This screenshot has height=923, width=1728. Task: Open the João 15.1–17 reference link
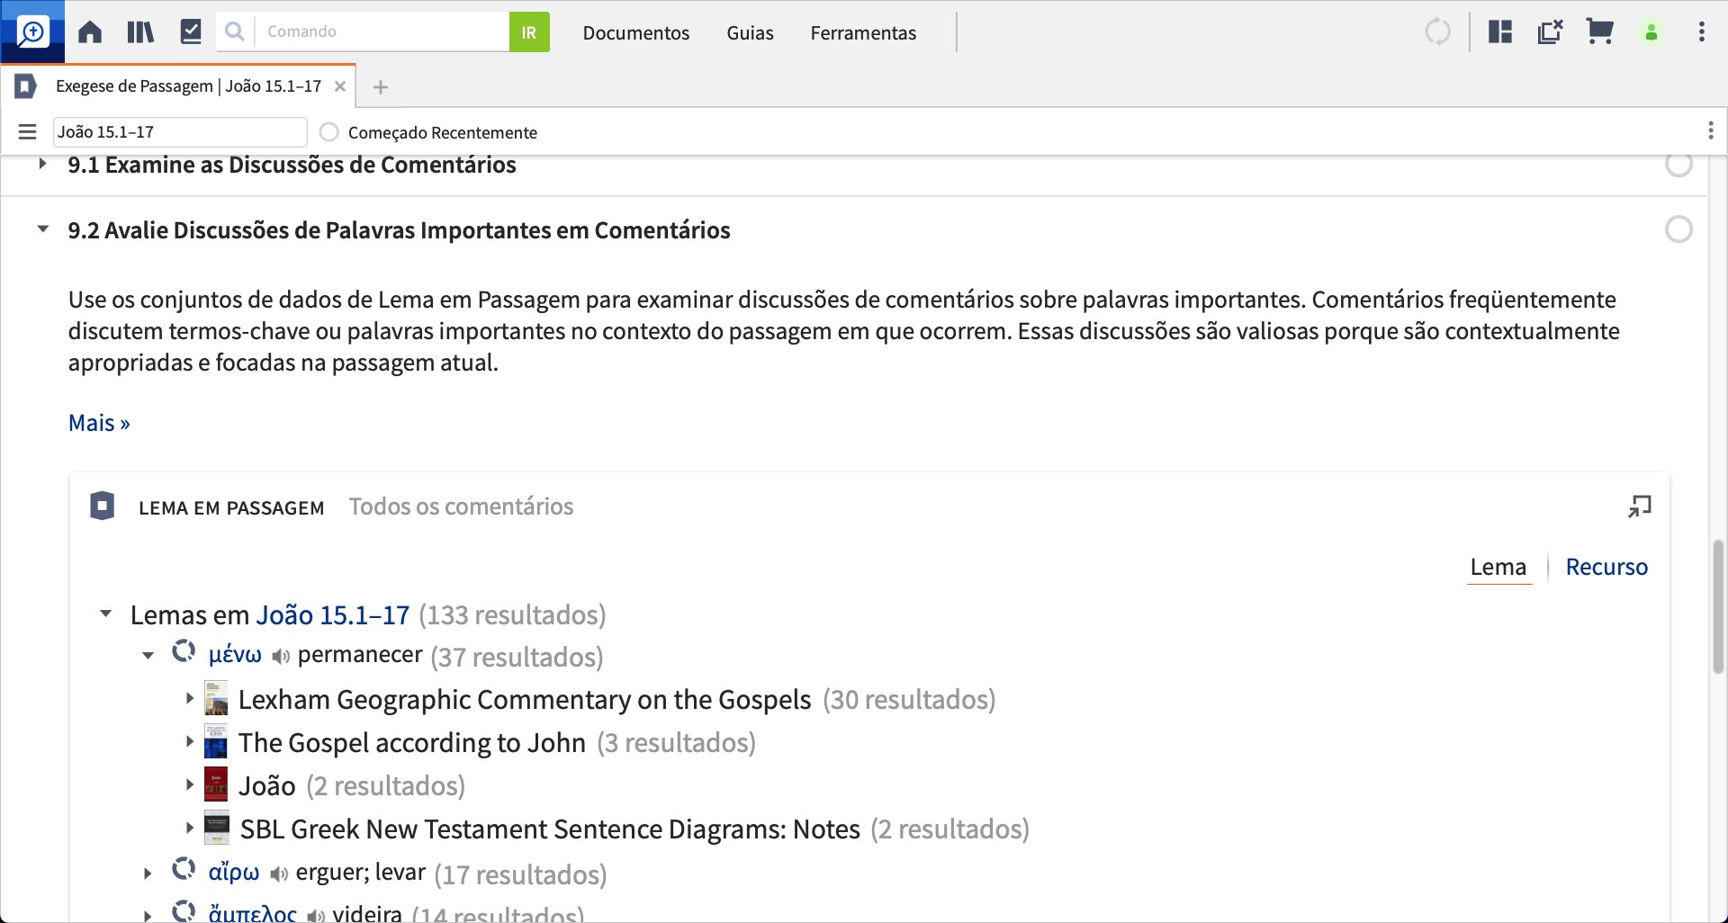[x=333, y=614]
